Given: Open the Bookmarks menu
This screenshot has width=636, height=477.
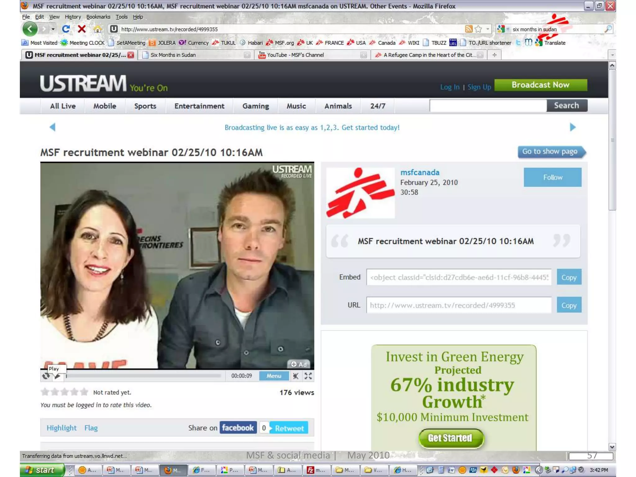Looking at the screenshot, I should (98, 17).
